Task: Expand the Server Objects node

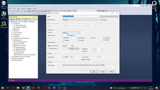Action: click(11, 33)
